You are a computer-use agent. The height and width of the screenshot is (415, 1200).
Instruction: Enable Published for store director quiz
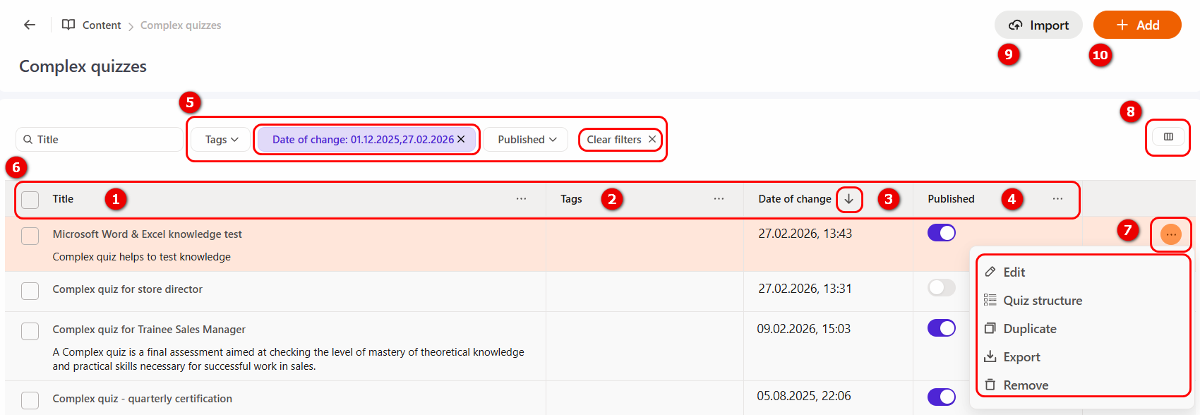[941, 288]
